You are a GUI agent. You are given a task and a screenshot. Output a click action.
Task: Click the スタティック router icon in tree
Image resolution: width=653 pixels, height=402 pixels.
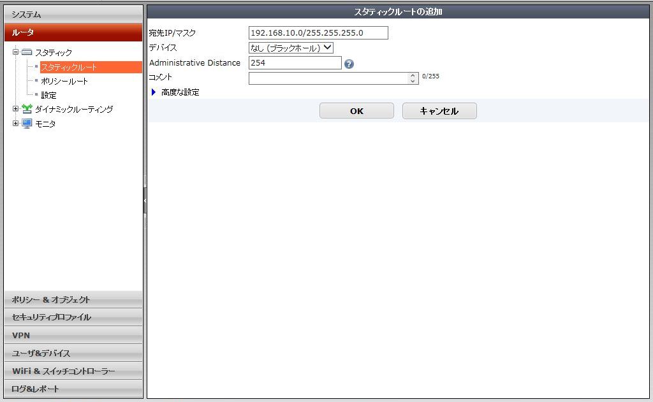coord(27,53)
